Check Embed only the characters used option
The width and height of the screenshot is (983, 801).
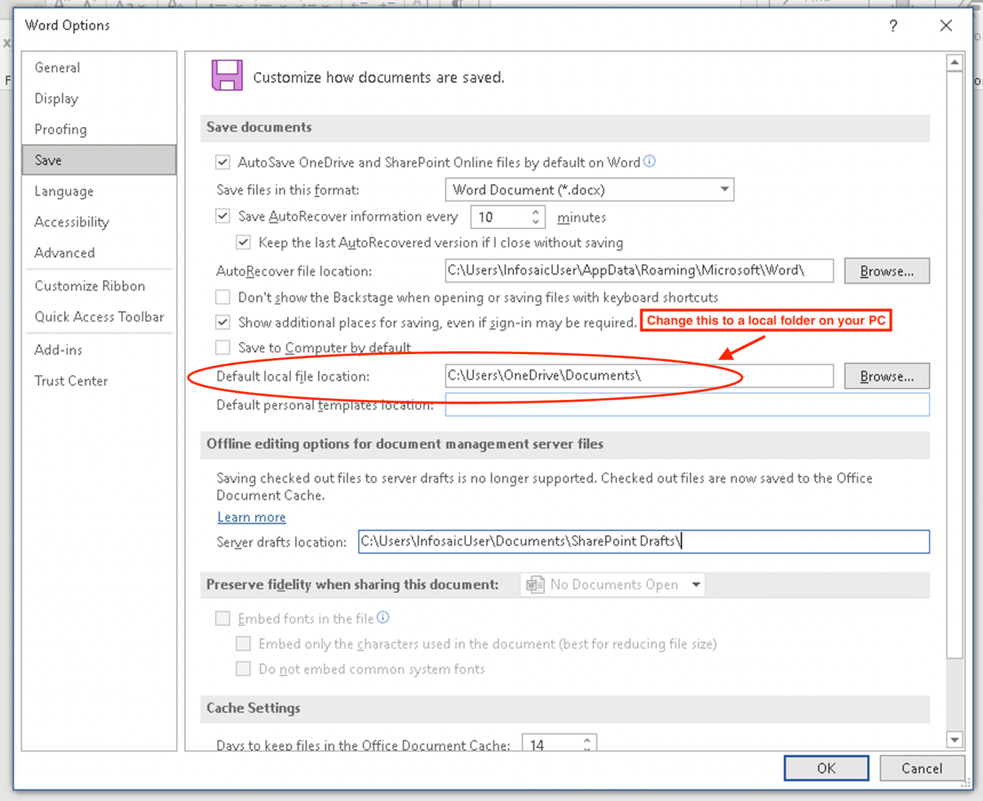[243, 644]
